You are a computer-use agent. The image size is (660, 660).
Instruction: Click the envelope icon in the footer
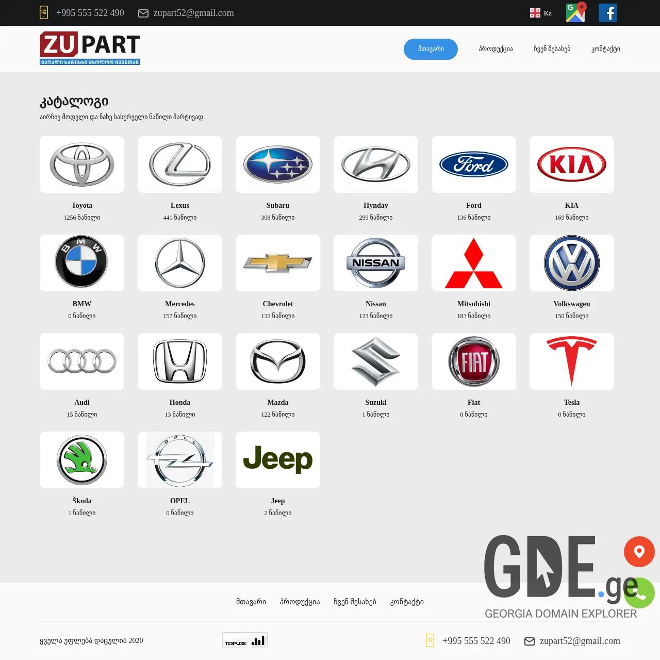(529, 641)
